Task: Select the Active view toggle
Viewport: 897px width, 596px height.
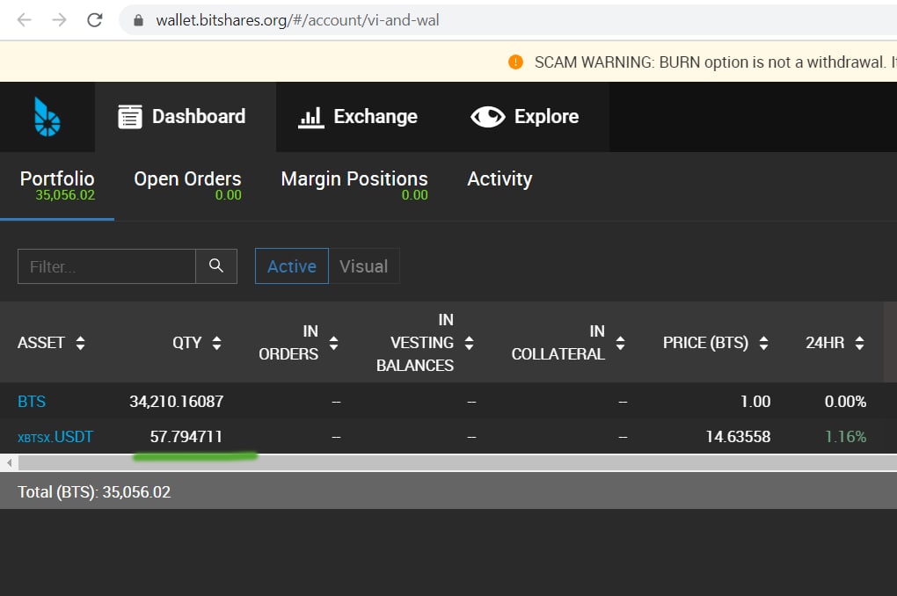Action: tap(292, 266)
